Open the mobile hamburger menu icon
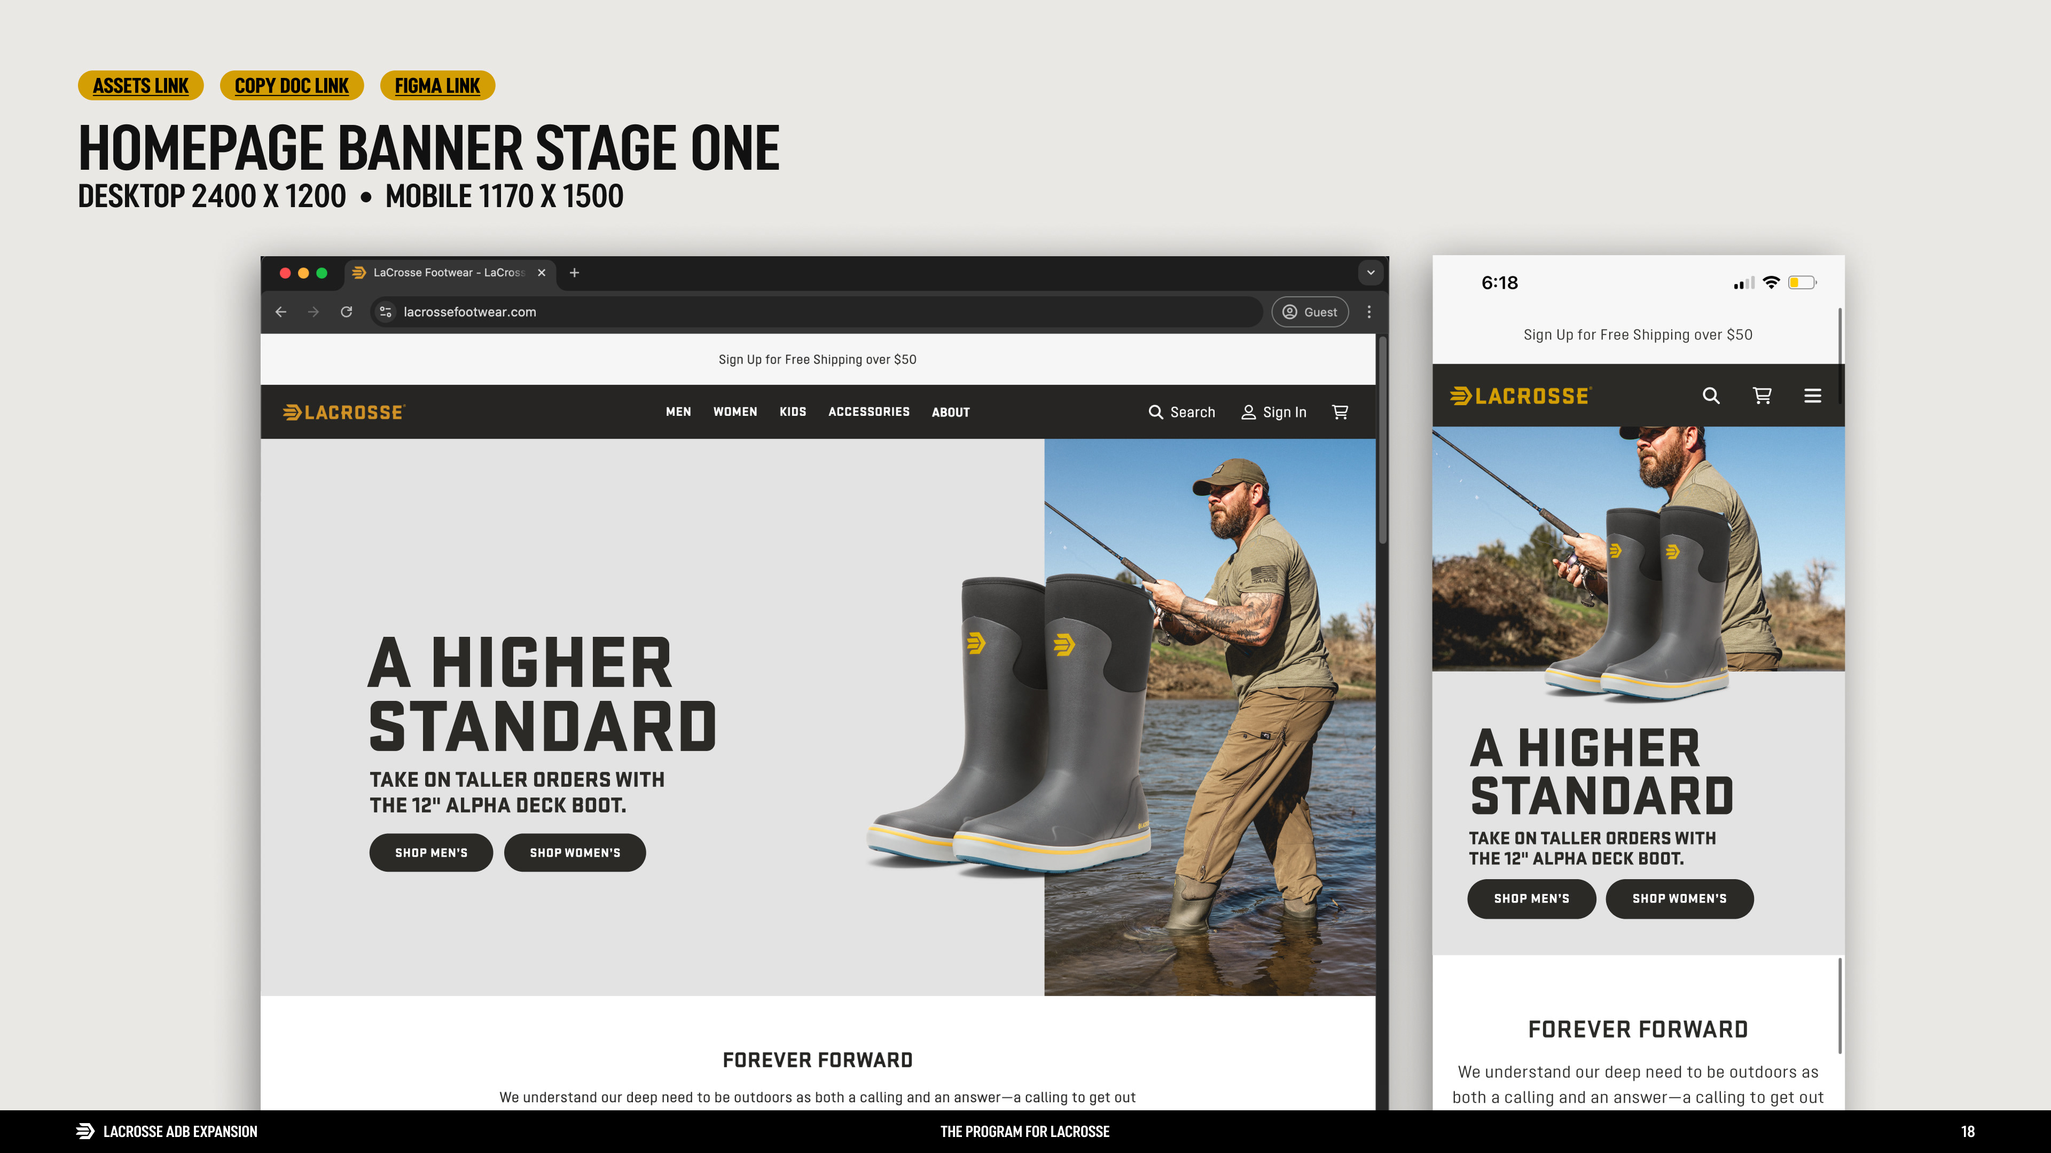This screenshot has width=2051, height=1153. pyautogui.click(x=1812, y=396)
